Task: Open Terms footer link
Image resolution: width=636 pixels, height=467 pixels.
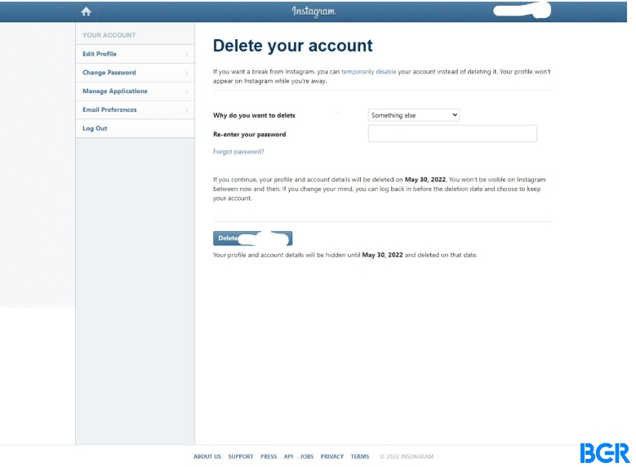Action: 360,456
